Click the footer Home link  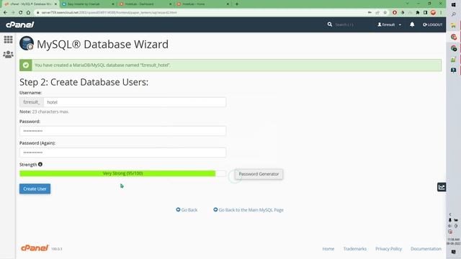(x=328, y=249)
